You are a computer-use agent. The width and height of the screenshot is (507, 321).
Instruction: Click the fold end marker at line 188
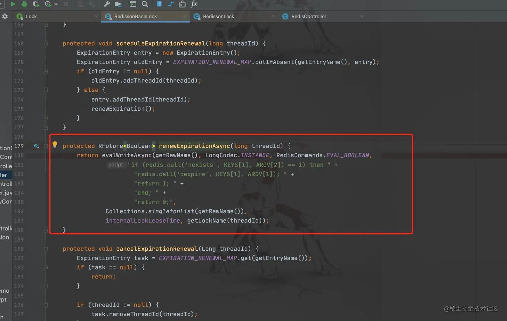tap(46, 230)
